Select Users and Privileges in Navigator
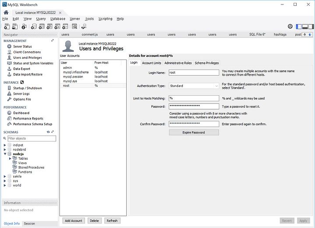315x228 pixels. pos(28,58)
